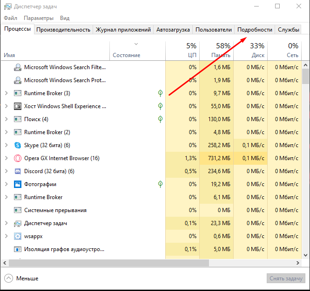This screenshot has height=291, width=310.
Task: Click the green leaf status of Shell Experience Host
Action: coord(160,106)
